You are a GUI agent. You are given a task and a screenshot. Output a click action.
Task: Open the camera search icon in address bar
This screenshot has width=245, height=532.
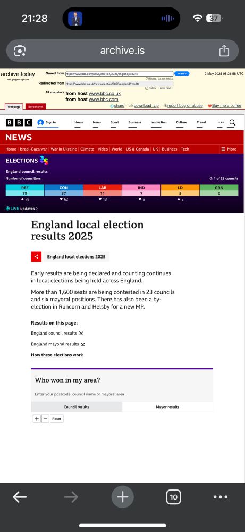20,51
